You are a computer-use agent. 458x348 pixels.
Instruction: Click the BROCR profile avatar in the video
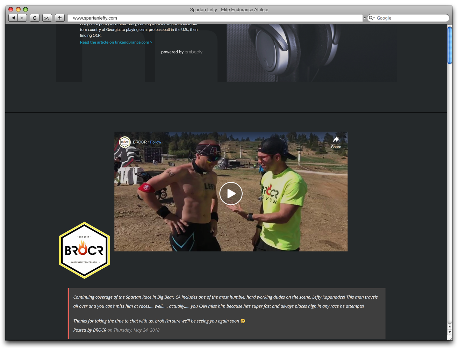click(x=124, y=142)
